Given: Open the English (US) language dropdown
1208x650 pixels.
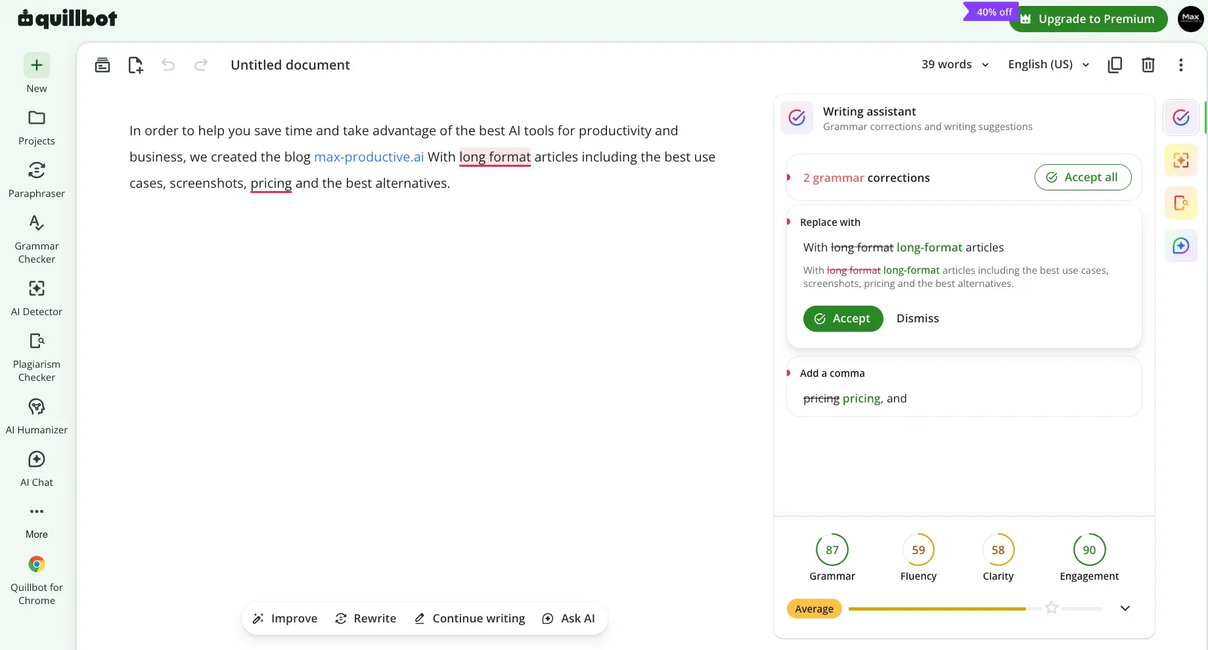Looking at the screenshot, I should tap(1049, 64).
